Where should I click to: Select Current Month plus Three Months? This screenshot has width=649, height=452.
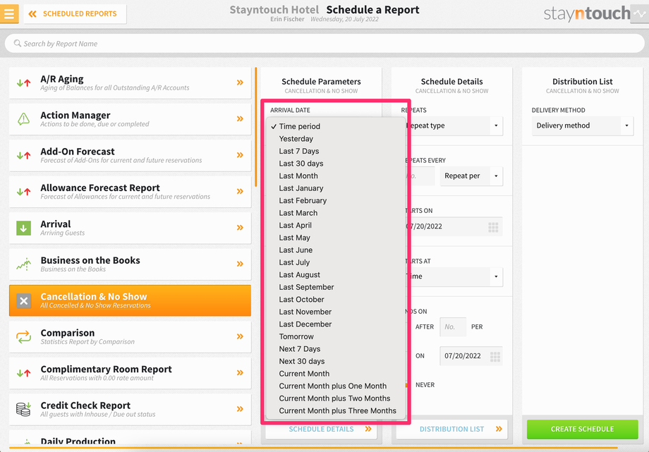335,411
